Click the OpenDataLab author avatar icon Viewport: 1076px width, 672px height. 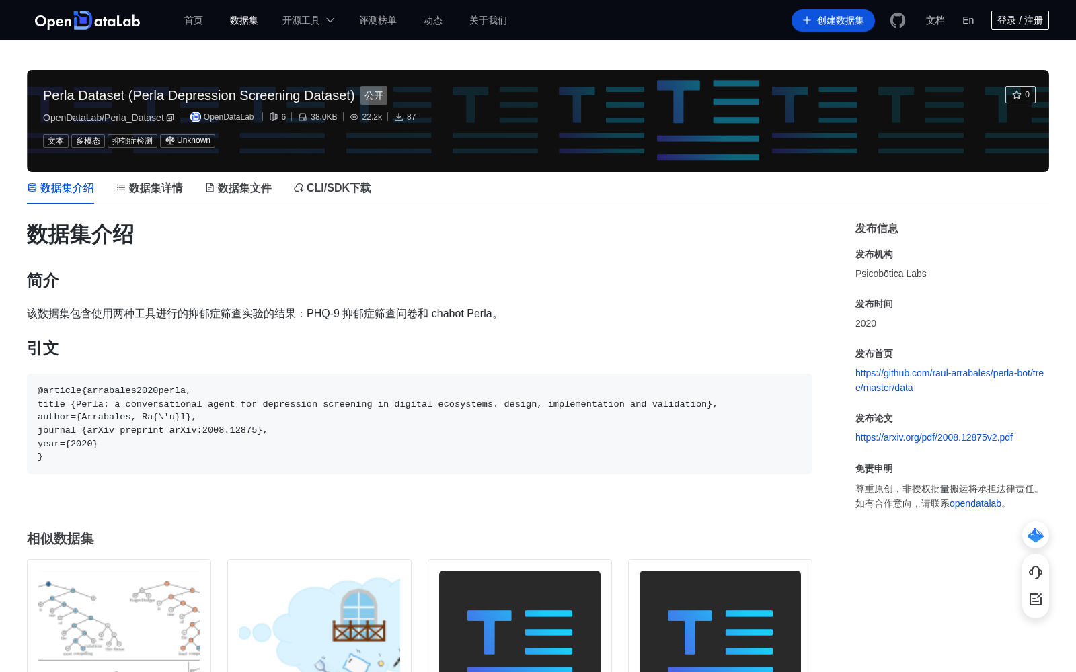click(x=196, y=117)
